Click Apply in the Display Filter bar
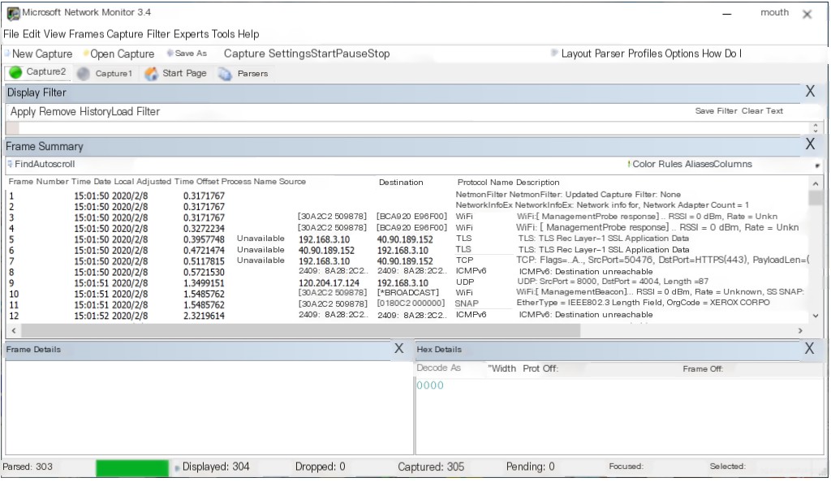 click(24, 112)
